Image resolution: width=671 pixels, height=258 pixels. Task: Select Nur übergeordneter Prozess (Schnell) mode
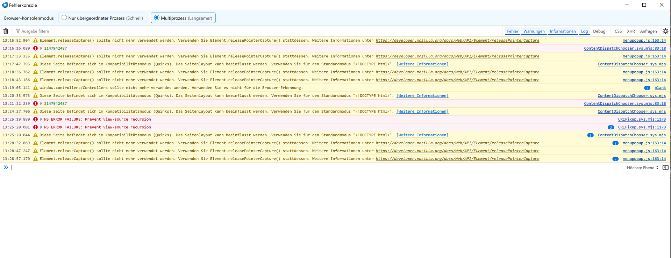(102, 18)
